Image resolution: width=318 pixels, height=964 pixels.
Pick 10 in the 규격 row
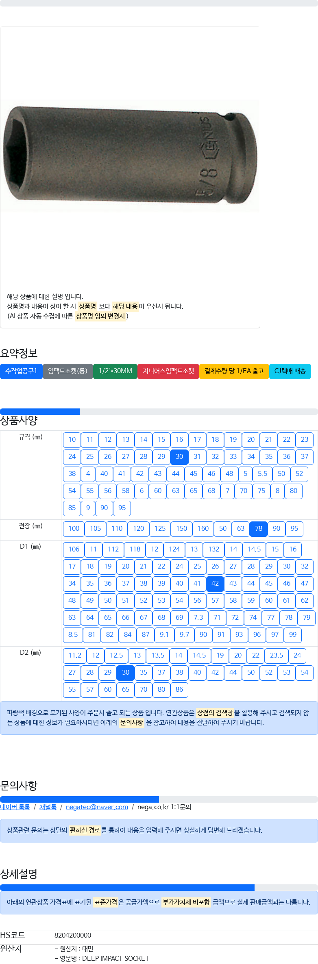click(72, 440)
